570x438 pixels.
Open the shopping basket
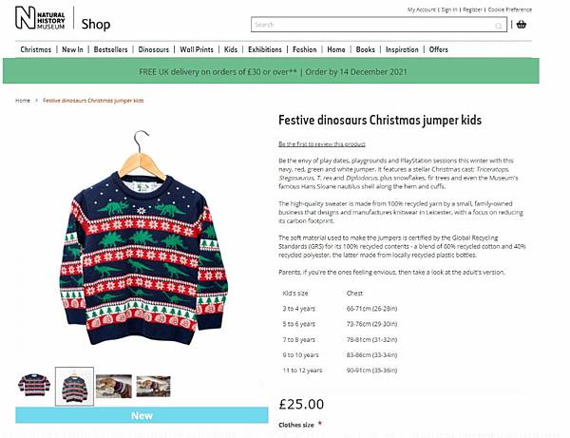pyautogui.click(x=522, y=25)
